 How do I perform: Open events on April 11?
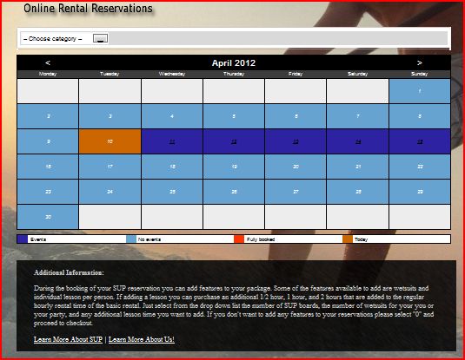tap(172, 141)
